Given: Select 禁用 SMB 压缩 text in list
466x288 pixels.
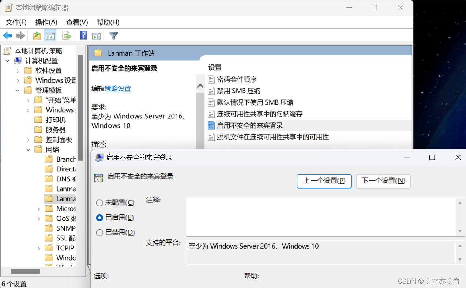Looking at the screenshot, I should point(238,91).
